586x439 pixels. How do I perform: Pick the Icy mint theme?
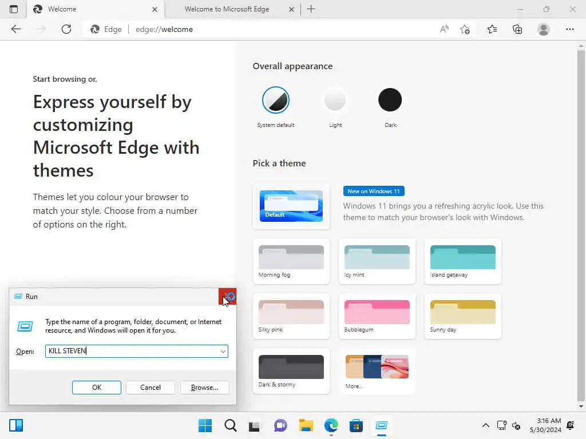(x=377, y=261)
